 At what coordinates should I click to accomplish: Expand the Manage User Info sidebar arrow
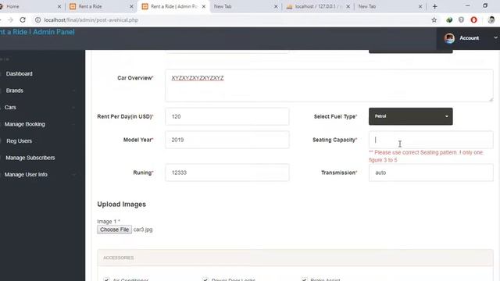pos(73,175)
